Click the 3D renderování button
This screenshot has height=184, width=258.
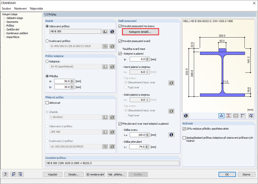[x=95, y=174]
